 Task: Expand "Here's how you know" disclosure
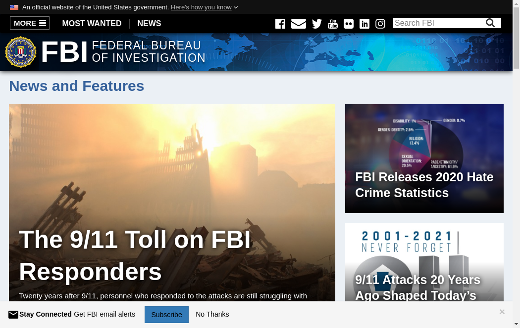[204, 7]
